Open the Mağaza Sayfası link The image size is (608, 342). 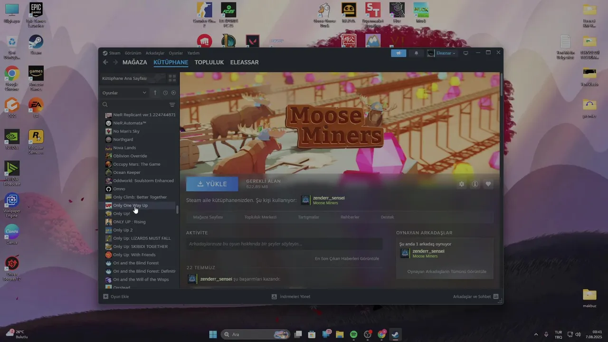click(x=208, y=217)
